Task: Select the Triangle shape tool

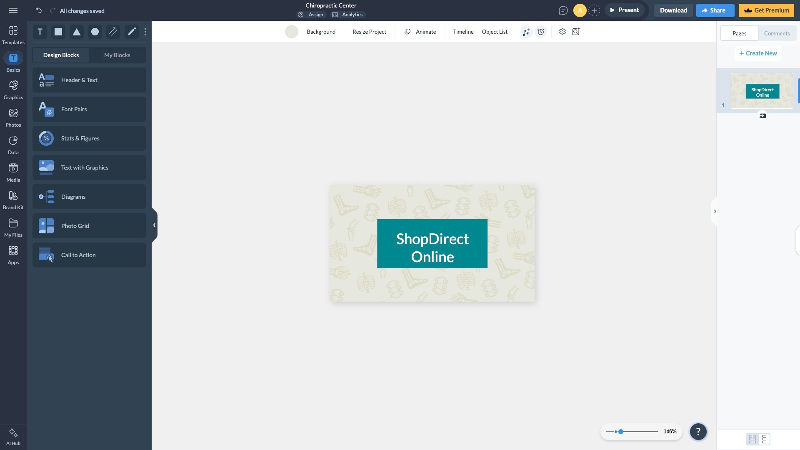Action: click(77, 32)
